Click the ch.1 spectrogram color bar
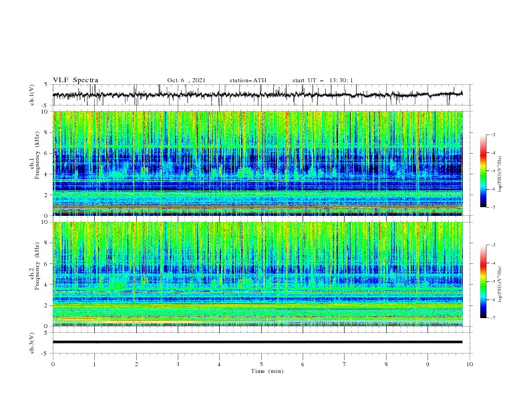The image size is (529, 409). pyautogui.click(x=483, y=171)
